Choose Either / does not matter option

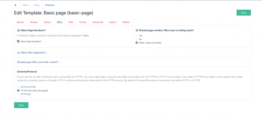click(x=137, y=43)
